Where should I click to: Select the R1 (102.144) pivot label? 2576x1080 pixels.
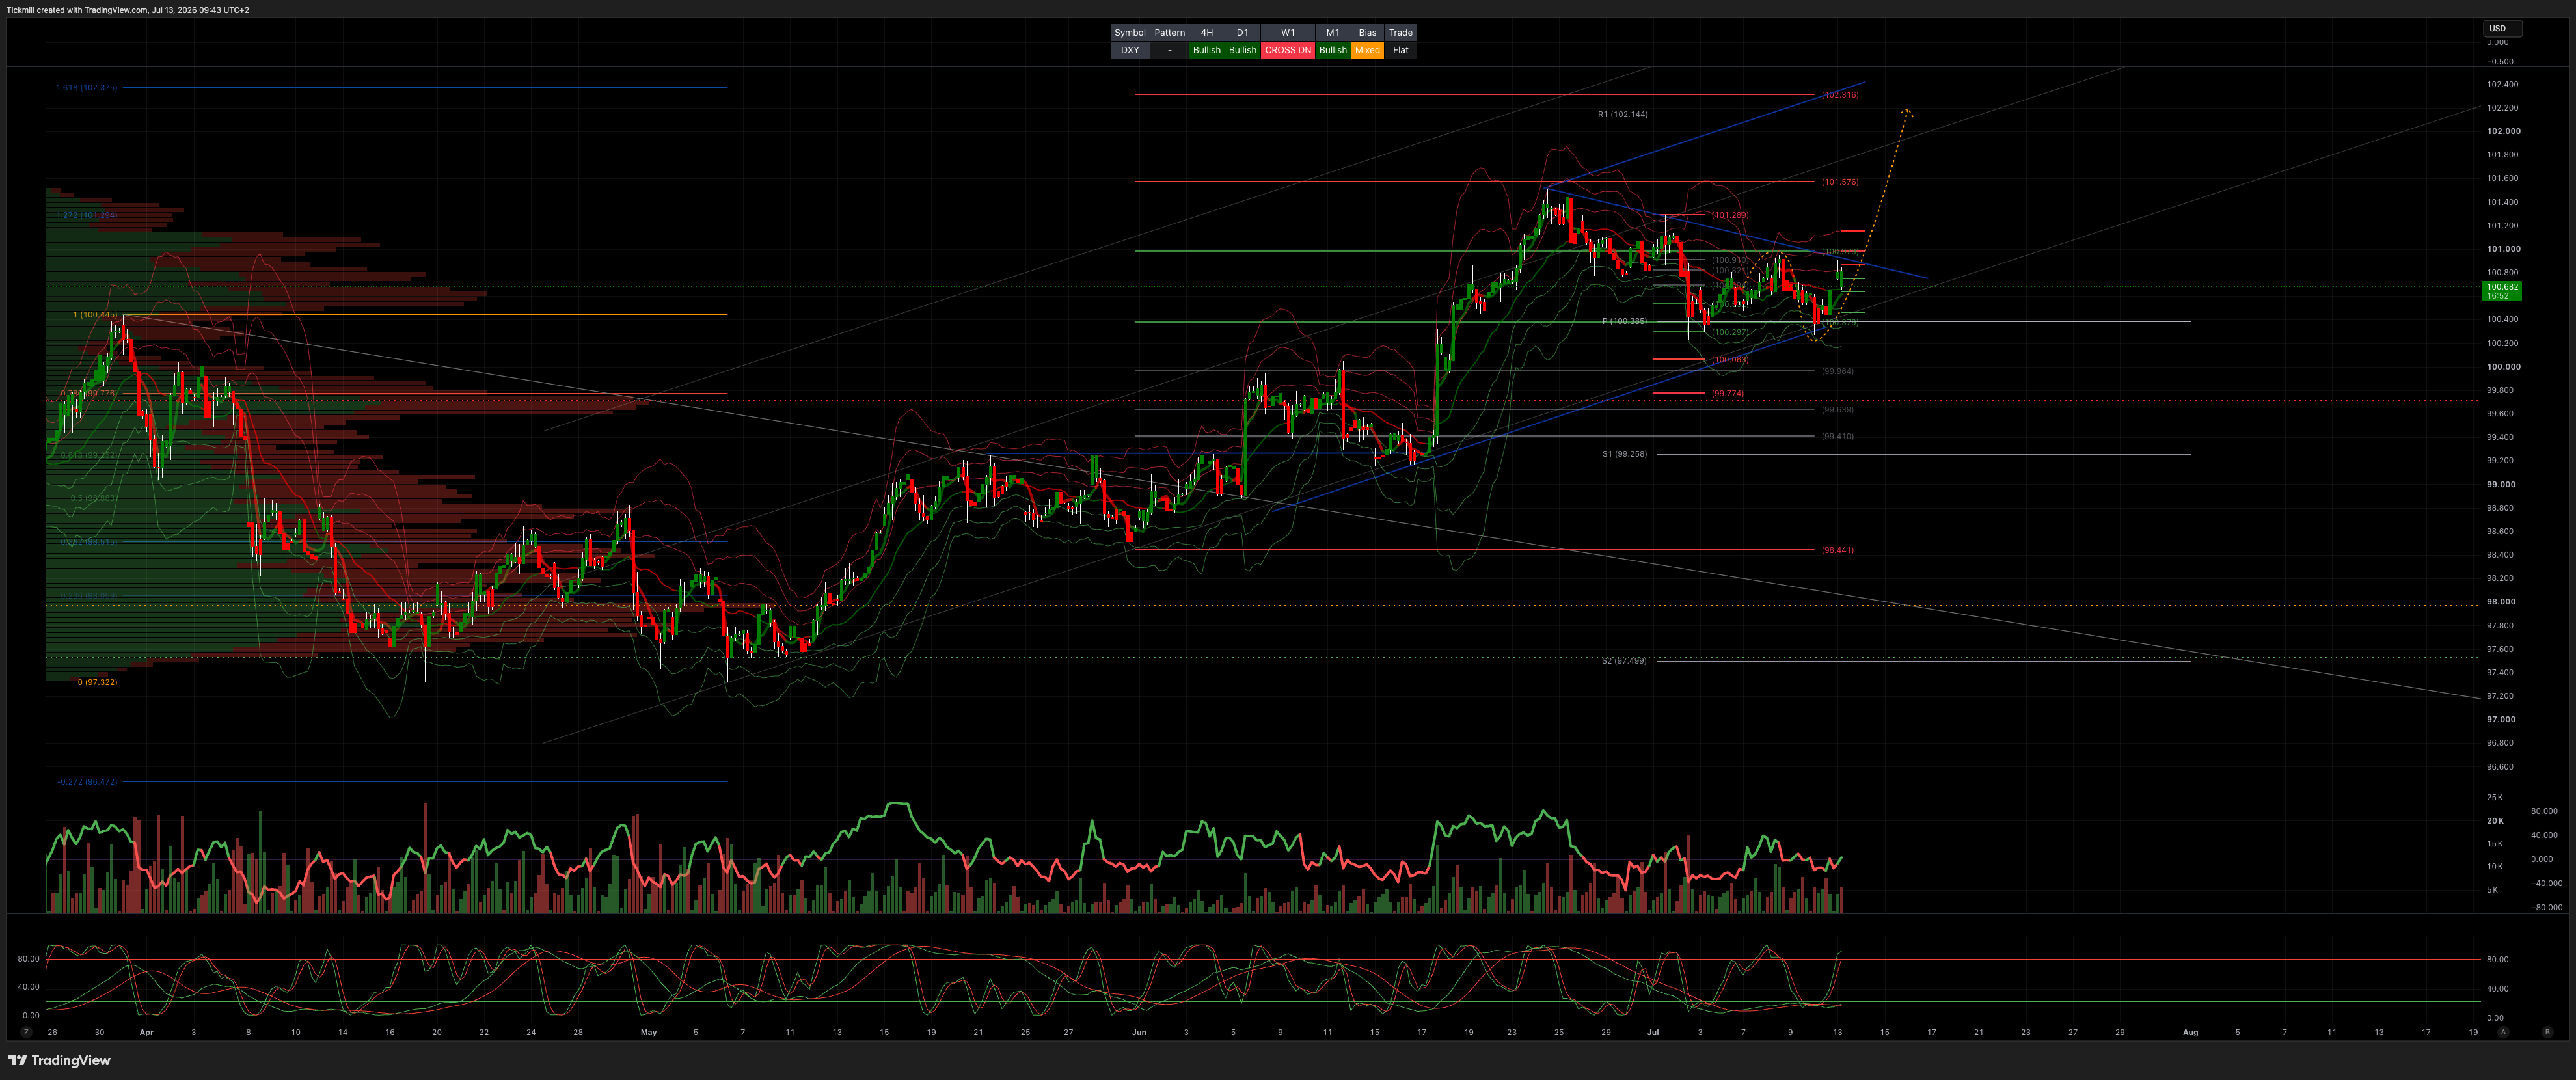[x=1622, y=114]
